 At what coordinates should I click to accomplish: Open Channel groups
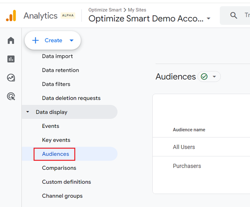[62, 196]
